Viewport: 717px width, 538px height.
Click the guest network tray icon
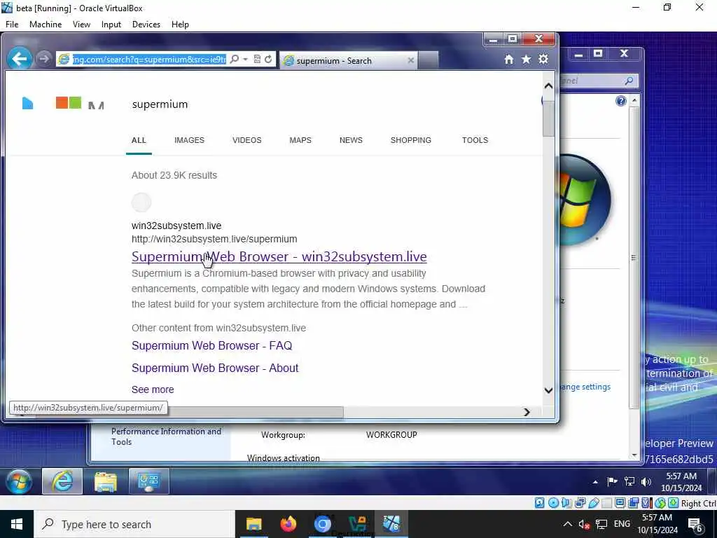coord(629,481)
